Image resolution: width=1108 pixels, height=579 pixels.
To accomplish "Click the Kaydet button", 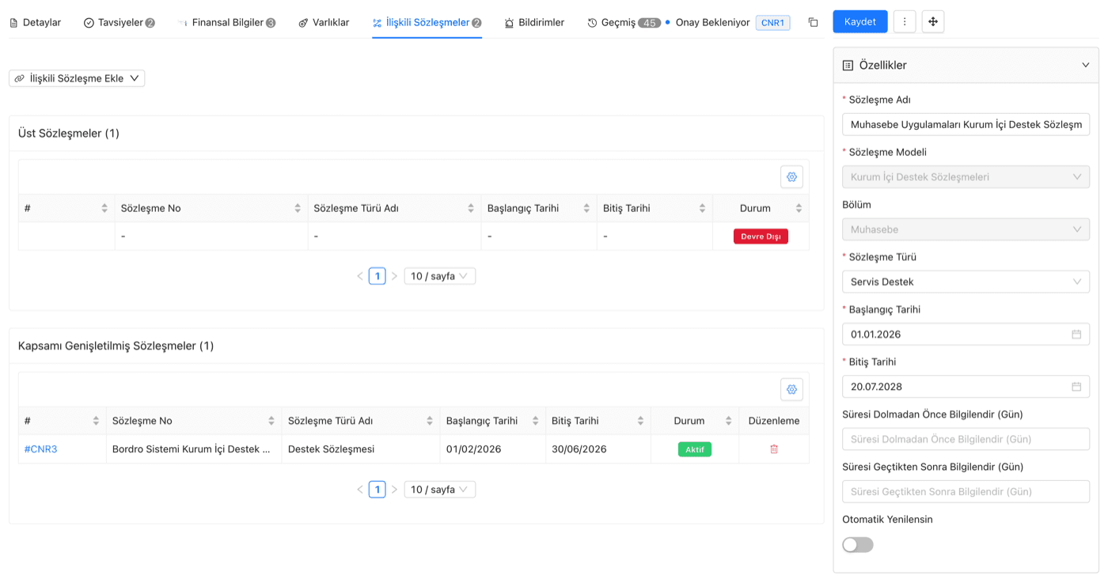I will pos(860,21).
